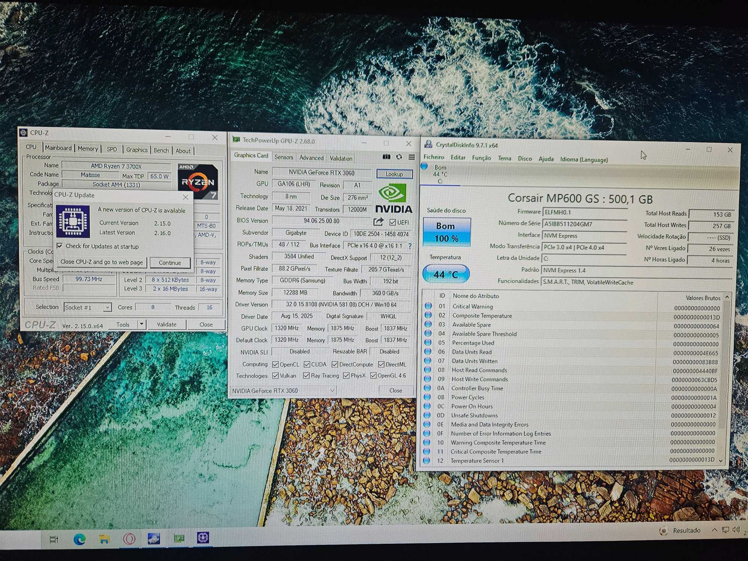The width and height of the screenshot is (748, 561).
Task: Open the Idioma (Language) menu
Action: (x=584, y=159)
